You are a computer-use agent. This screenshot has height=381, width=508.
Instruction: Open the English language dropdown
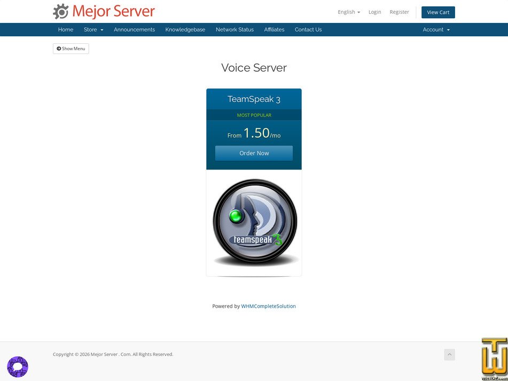tap(349, 12)
